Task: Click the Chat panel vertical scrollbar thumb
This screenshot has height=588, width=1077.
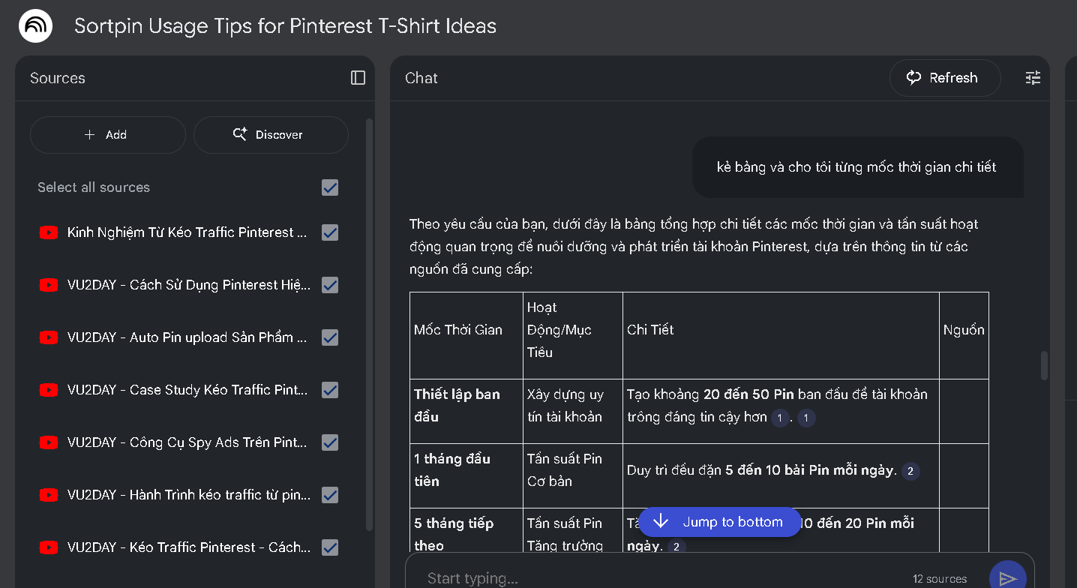Action: (1044, 365)
